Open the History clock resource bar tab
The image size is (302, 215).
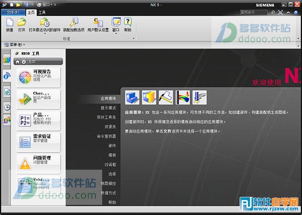[7, 107]
